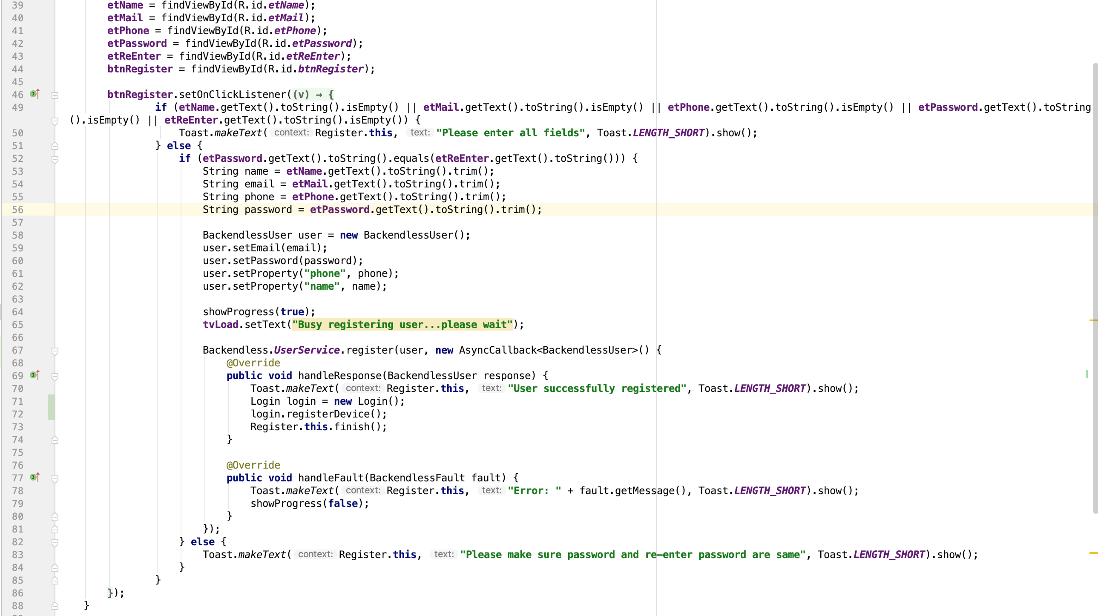The image size is (1098, 616).
Task: Collapse the else block on line 82
Action: click(55, 543)
